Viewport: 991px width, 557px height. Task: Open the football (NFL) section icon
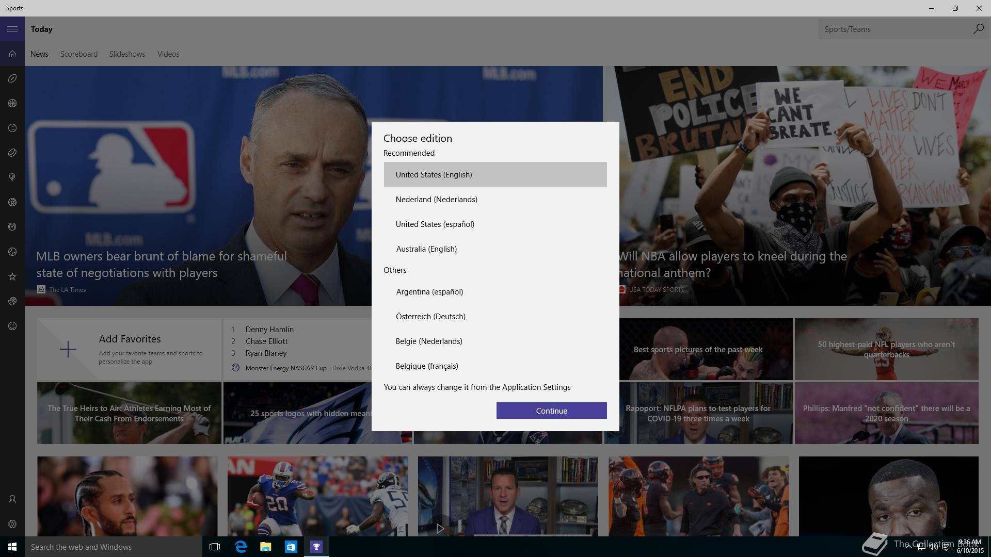coord(12,78)
